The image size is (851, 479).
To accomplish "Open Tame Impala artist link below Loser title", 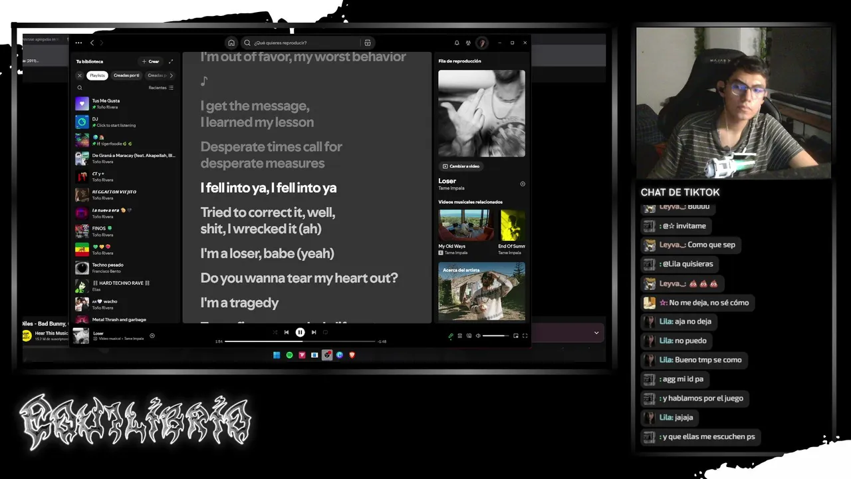I will tap(451, 188).
